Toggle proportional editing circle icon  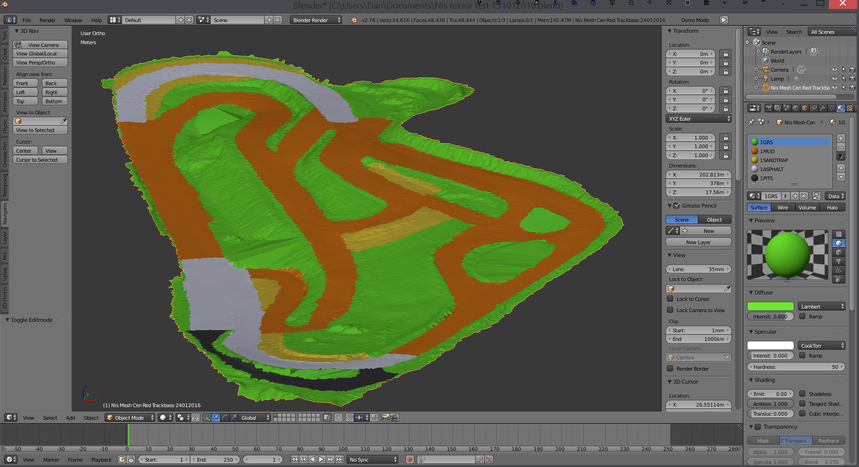(x=338, y=417)
